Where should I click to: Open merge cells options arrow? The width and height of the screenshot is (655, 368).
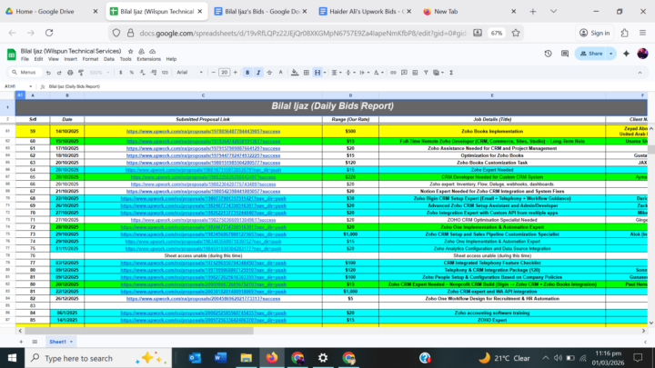(x=325, y=73)
